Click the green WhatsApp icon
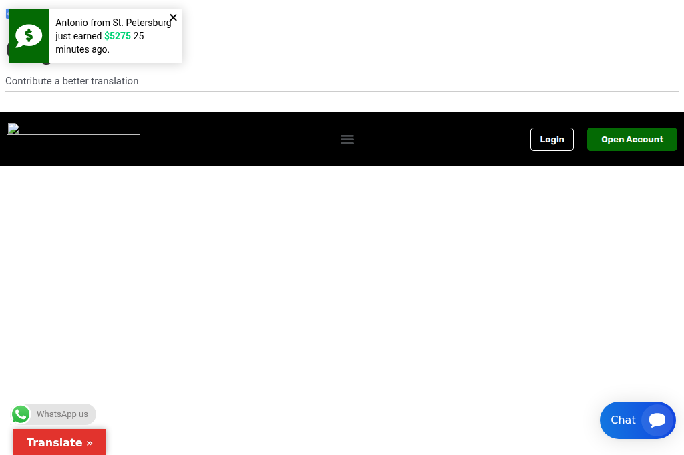Screen dimensions: 684x455 click(21, 414)
